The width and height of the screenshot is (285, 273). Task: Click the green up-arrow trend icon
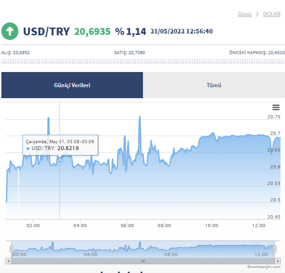tap(10, 31)
